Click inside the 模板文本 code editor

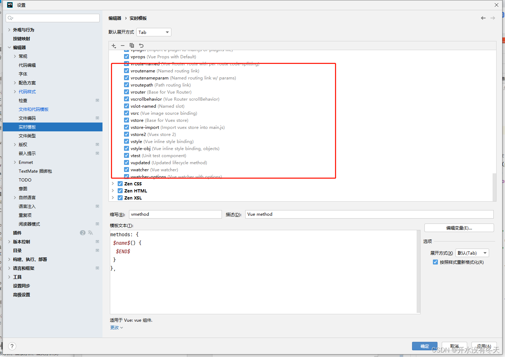263,272
